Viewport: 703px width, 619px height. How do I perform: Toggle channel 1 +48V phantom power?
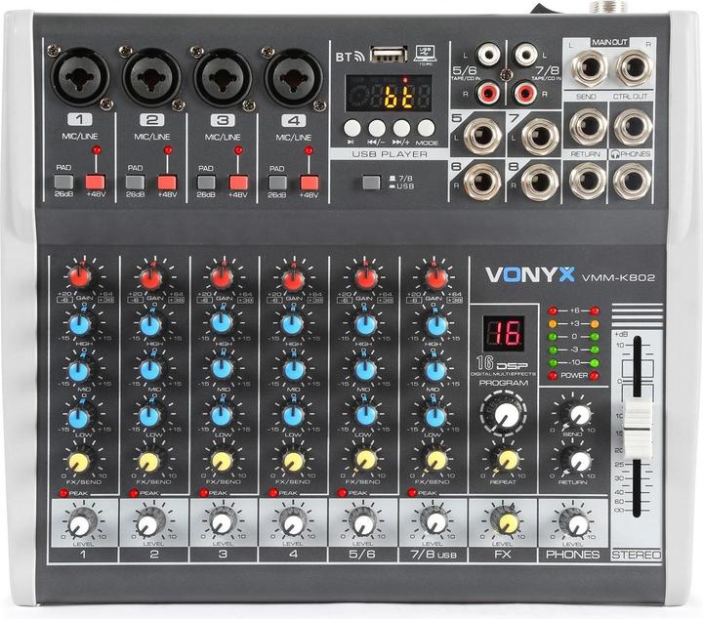(95, 182)
